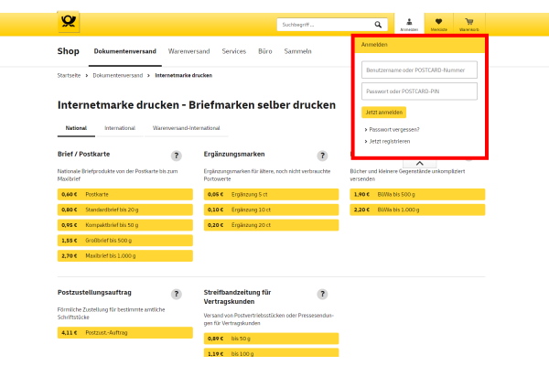
Task: Choose Ergänzung 5 ct
Action: click(272, 194)
